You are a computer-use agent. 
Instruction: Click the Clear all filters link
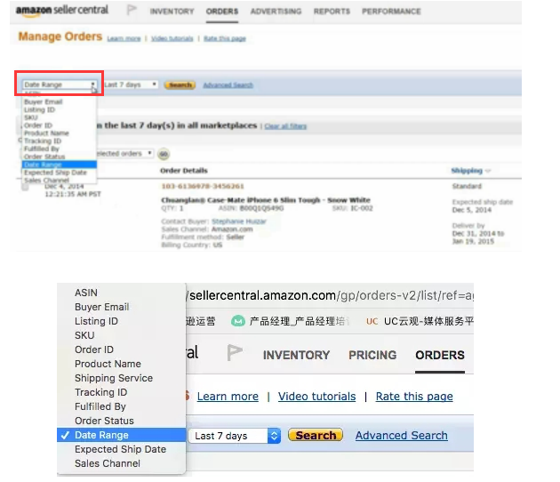[x=285, y=126]
